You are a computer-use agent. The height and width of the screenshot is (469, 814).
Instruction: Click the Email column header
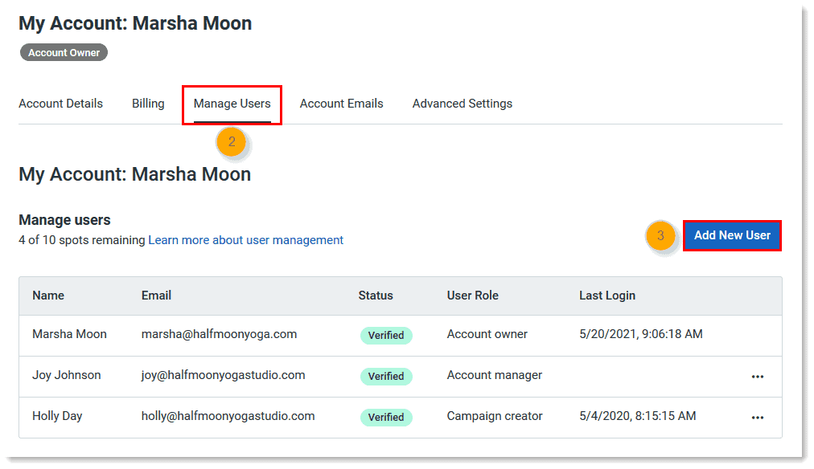point(156,296)
